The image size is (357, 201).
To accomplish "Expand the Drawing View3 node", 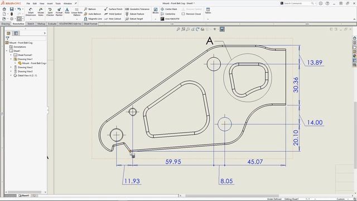I will [11, 71].
